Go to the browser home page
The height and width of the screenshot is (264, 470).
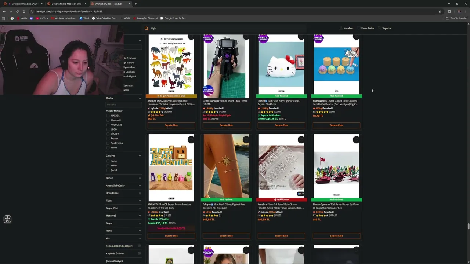[x=24, y=11]
